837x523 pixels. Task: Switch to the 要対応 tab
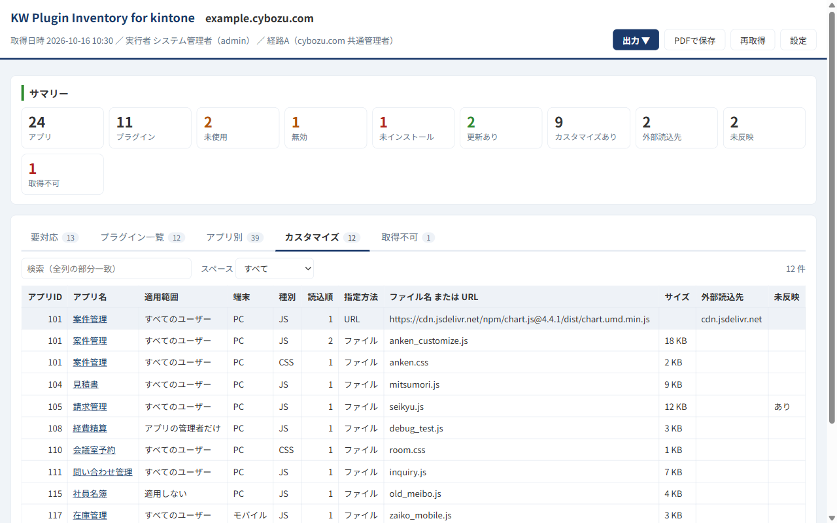coord(54,237)
